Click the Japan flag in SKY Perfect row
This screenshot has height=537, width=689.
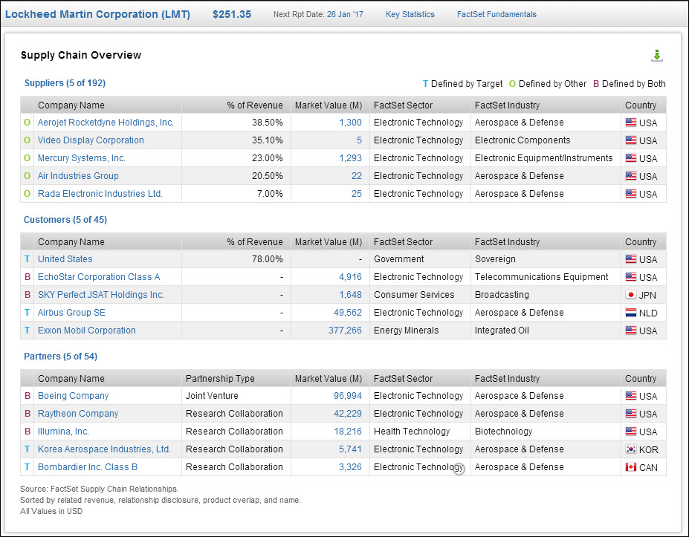click(630, 295)
